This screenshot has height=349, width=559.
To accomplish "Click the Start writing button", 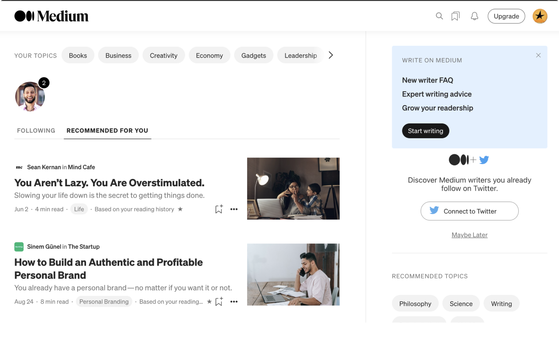I will pyautogui.click(x=425, y=130).
